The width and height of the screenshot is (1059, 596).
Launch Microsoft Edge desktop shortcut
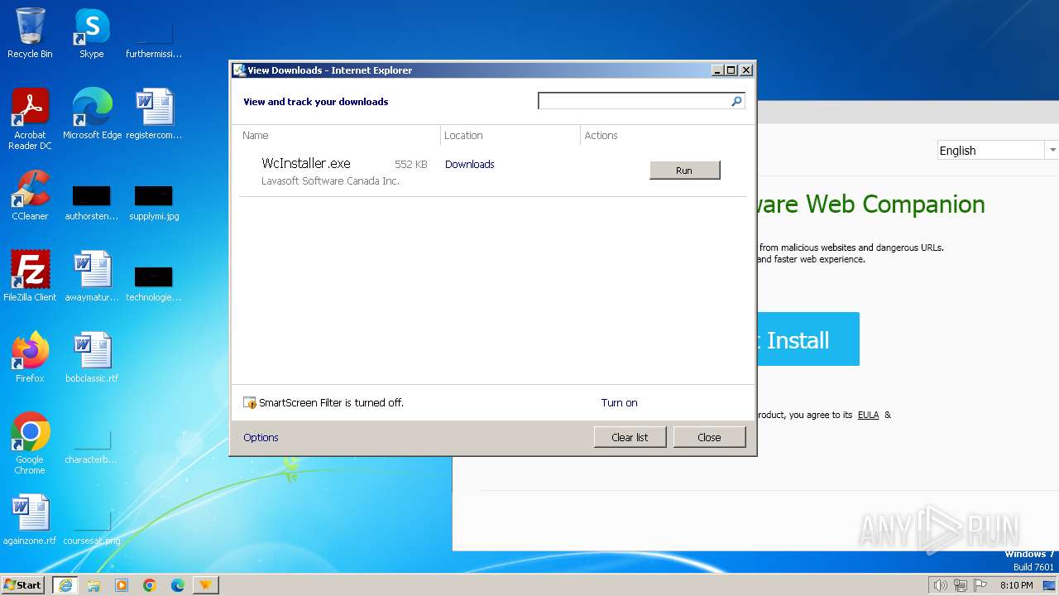click(92, 113)
